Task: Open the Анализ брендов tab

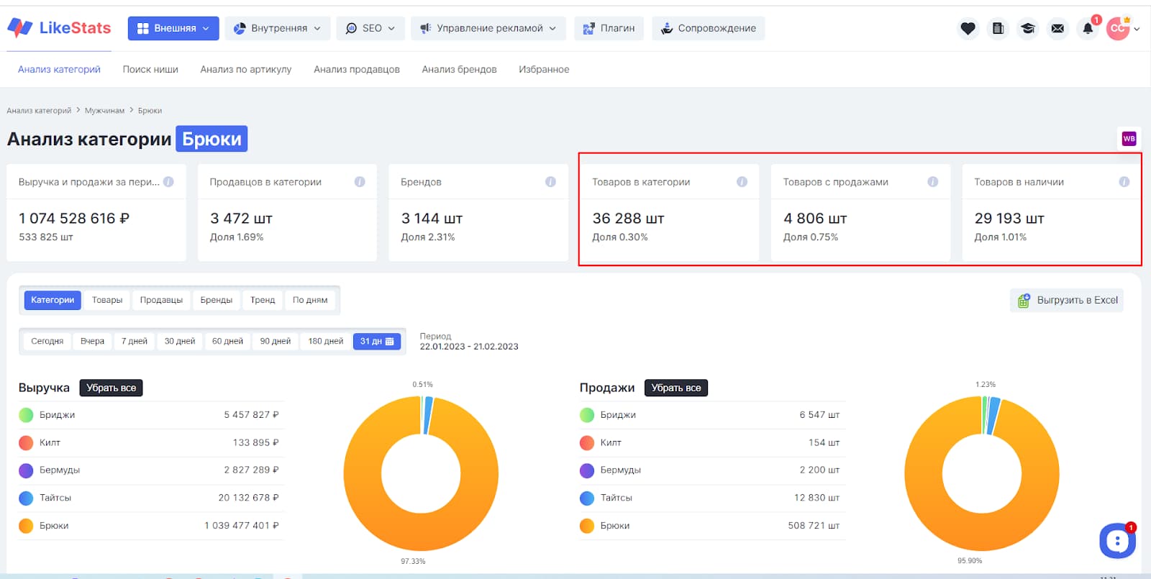Action: 459,69
